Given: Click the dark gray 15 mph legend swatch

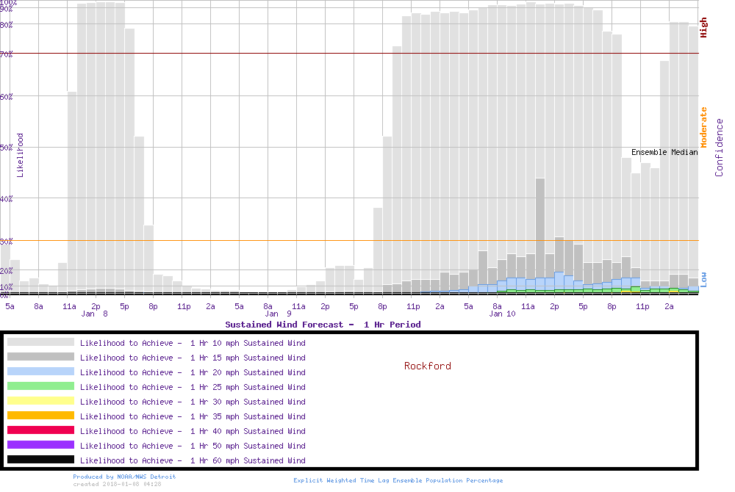Looking at the screenshot, I should [40, 357].
